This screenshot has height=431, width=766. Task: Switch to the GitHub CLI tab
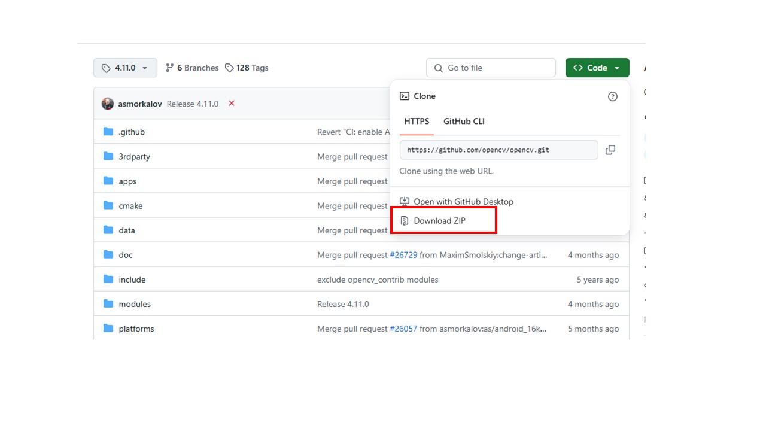[464, 121]
